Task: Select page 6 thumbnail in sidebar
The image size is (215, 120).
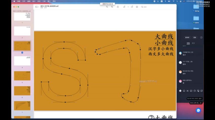Action: tap(22, 91)
